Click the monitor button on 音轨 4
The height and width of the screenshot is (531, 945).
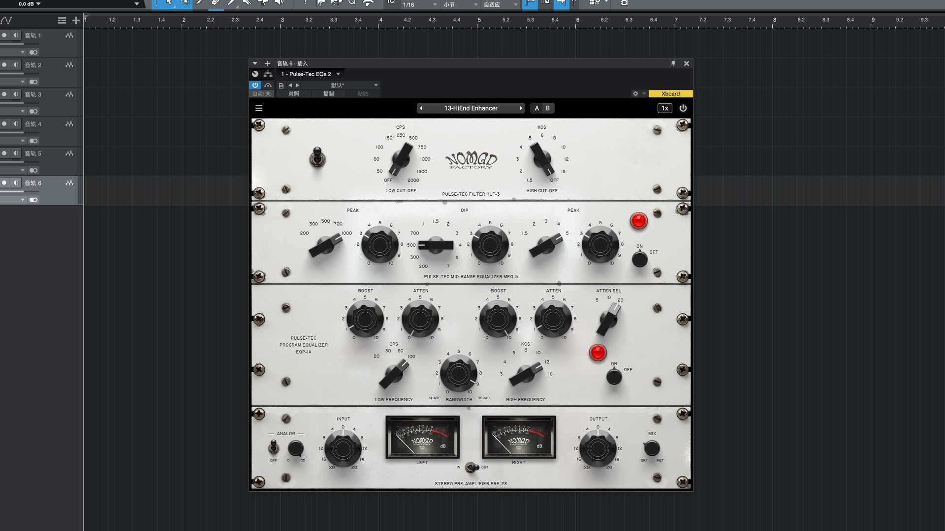click(16, 124)
